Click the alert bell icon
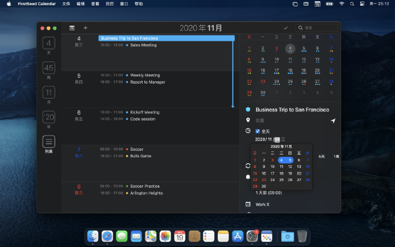 (x=248, y=177)
